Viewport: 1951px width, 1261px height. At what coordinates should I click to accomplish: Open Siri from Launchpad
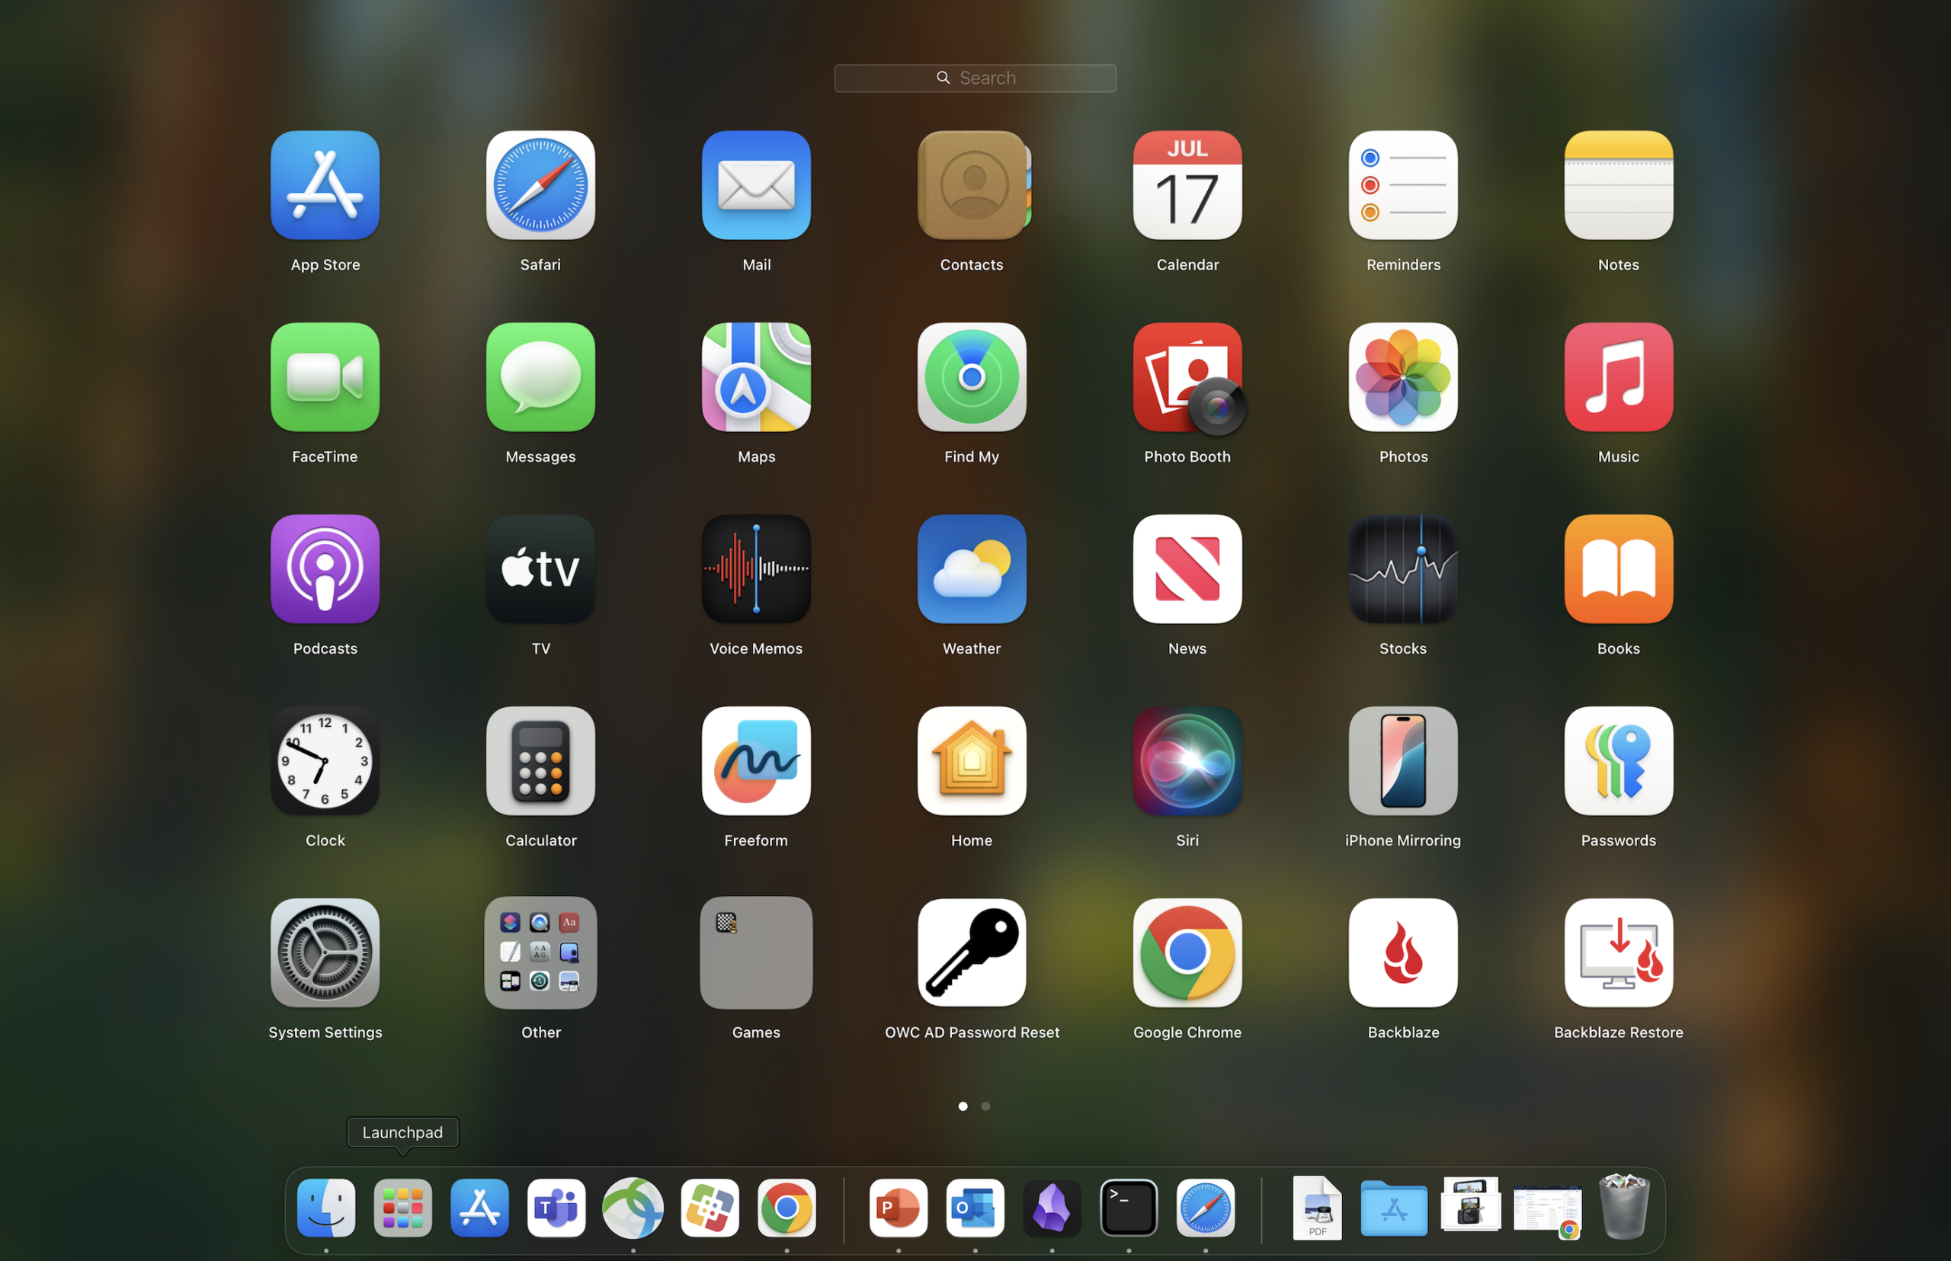click(x=1187, y=760)
